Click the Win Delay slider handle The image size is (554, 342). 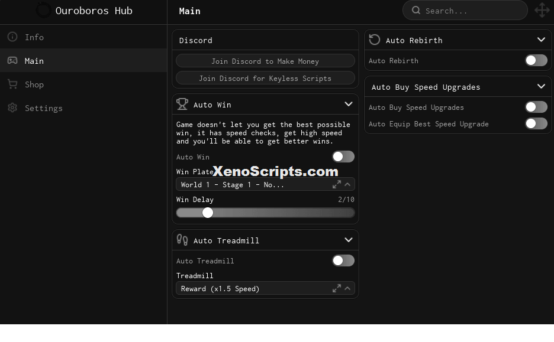[x=208, y=213]
